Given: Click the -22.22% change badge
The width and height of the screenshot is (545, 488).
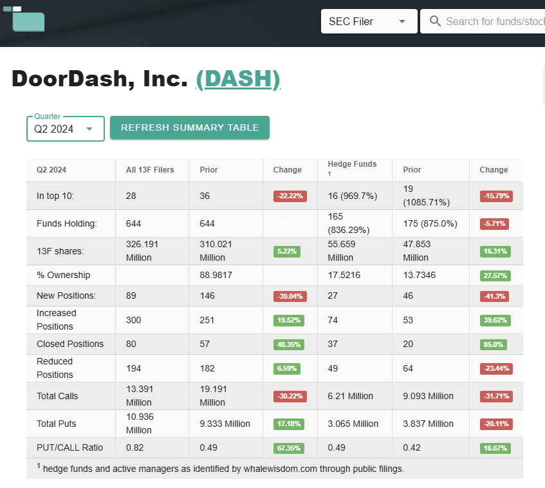Looking at the screenshot, I should [290, 196].
